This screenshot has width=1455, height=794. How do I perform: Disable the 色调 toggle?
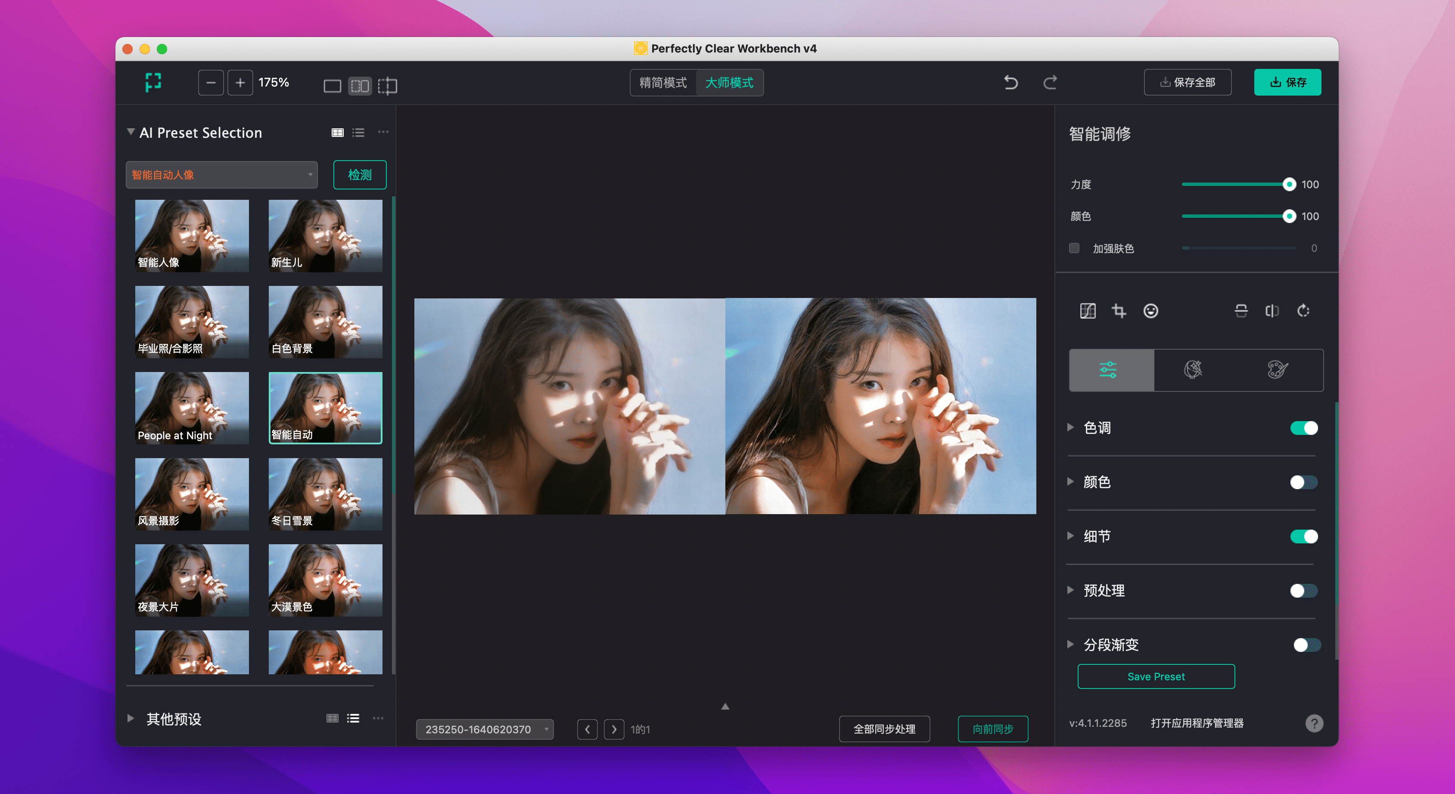[1304, 428]
